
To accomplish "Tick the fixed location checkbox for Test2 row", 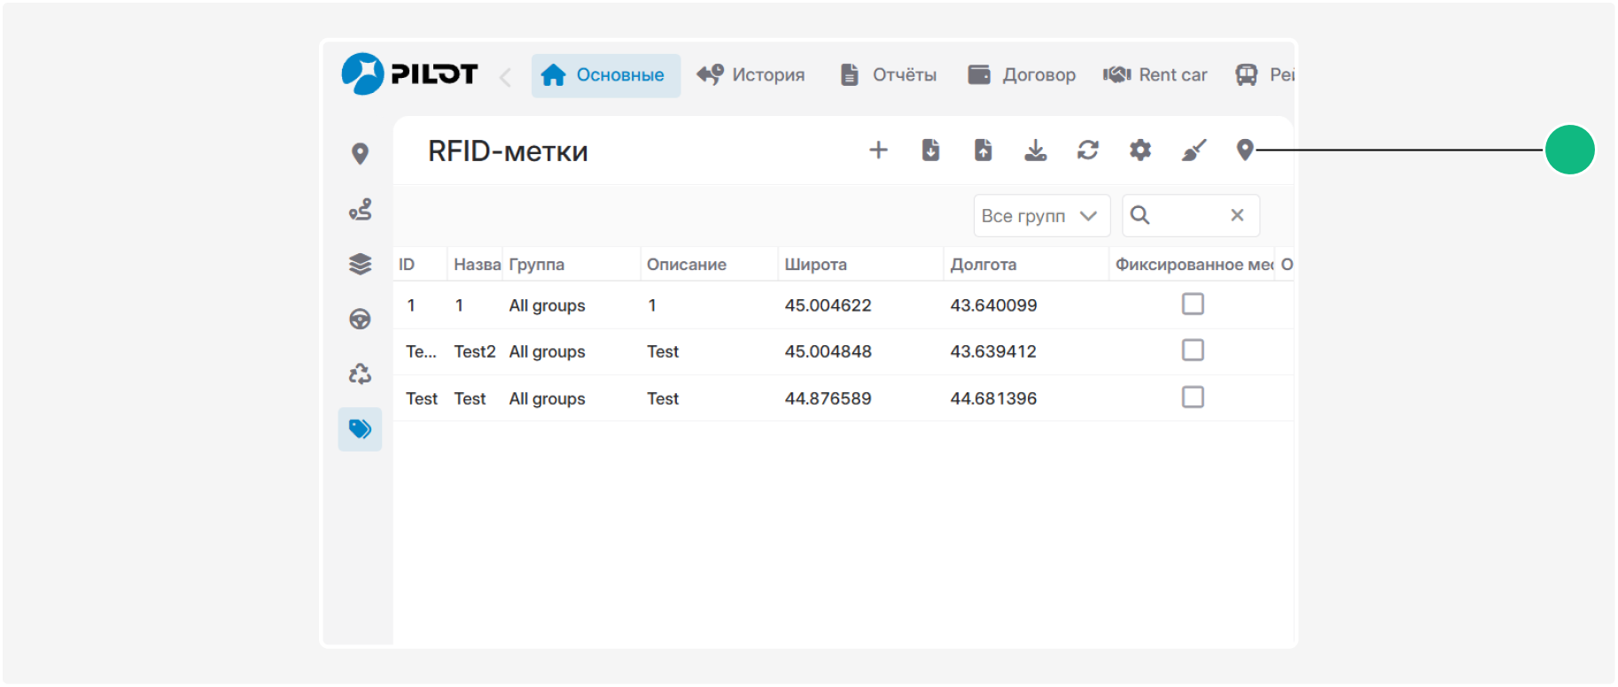I will 1193,351.
